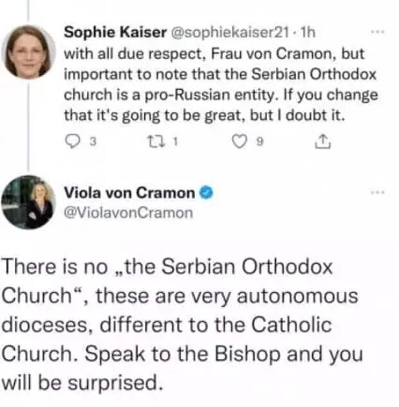Open the @sophiekaiser21 handle link

point(229,33)
